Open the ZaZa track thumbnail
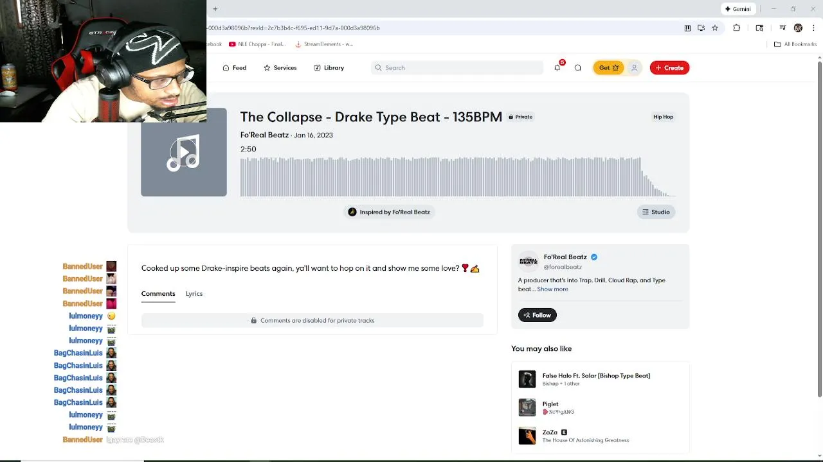Image resolution: width=823 pixels, height=462 pixels. (527, 436)
